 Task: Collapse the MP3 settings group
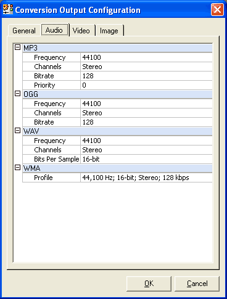pyautogui.click(x=18, y=47)
